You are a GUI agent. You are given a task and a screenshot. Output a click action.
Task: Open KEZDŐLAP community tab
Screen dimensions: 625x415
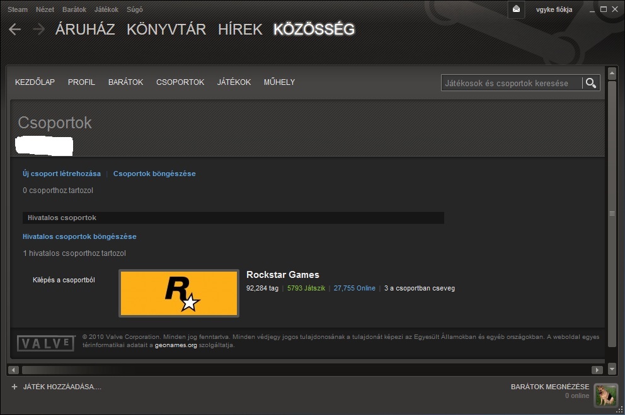(x=35, y=82)
